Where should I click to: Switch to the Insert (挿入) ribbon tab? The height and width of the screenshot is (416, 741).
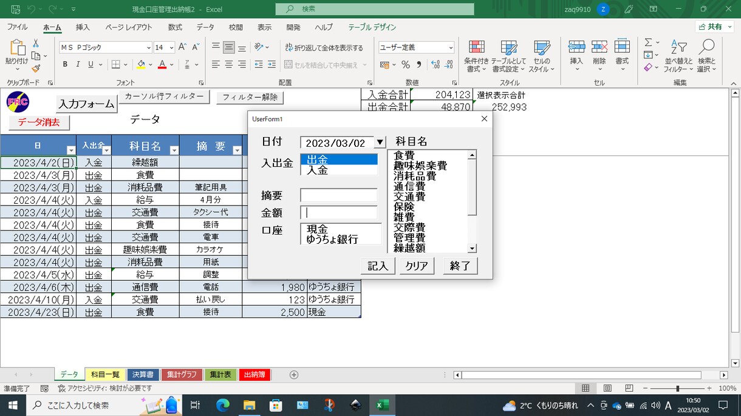83,27
